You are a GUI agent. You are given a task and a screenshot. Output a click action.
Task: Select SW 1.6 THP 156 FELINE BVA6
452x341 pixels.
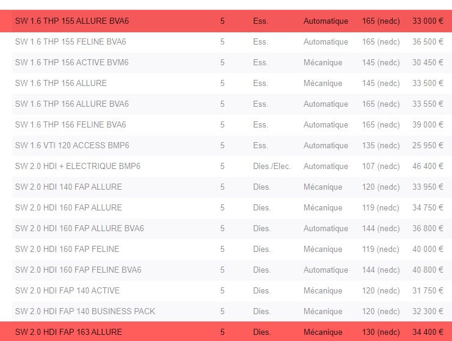(x=70, y=125)
